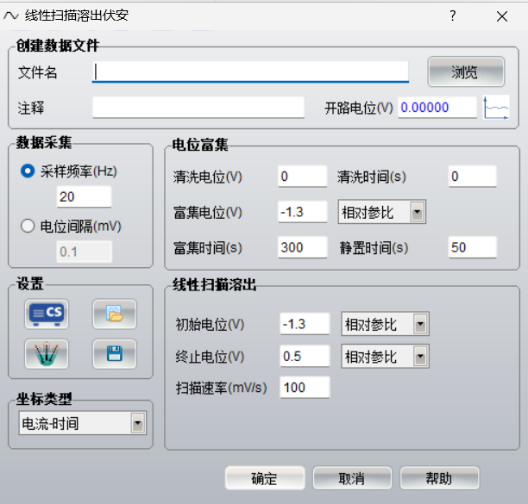Close the 线性扫描溶出伏安 dialog

coord(502,16)
